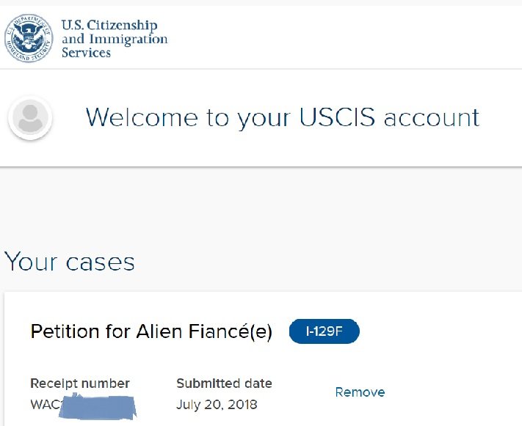Click the I-129F form badge
Viewport: 522px width, 426px height.
(x=325, y=331)
